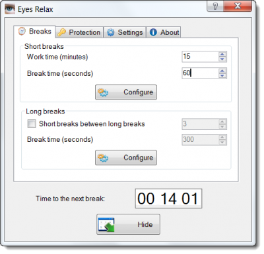Open the About tab

(x=164, y=32)
